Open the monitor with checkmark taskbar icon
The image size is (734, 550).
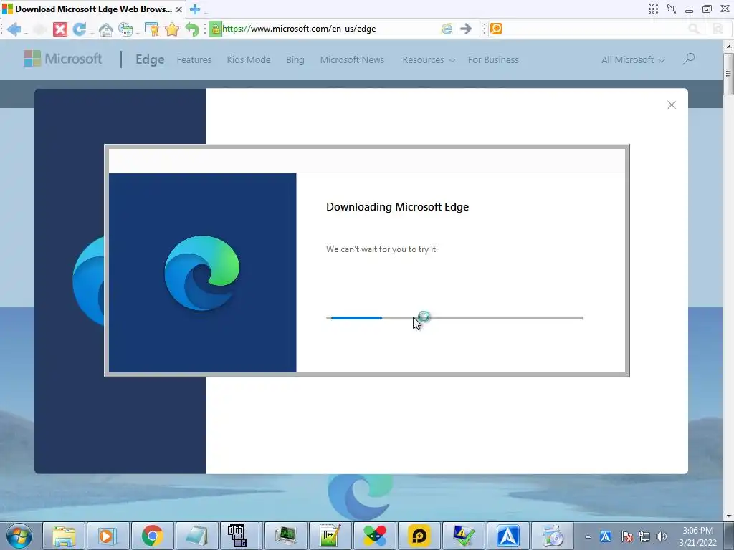pyautogui.click(x=464, y=536)
